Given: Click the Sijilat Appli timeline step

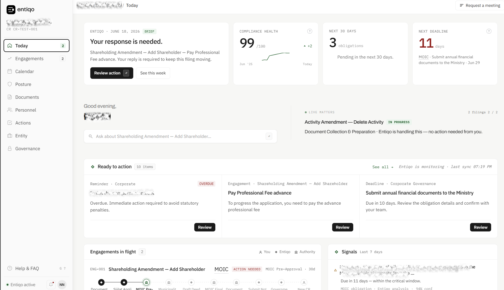Looking at the screenshot, I should (124, 282).
